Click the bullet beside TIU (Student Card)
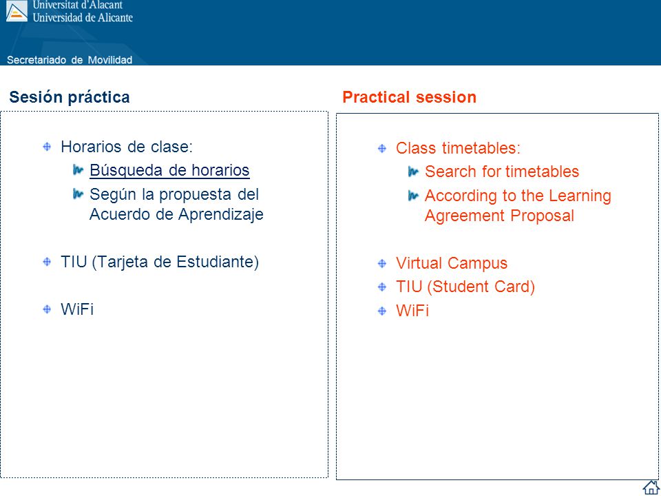The width and height of the screenshot is (661, 496). coord(382,287)
